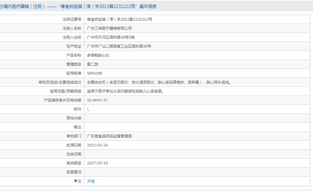Viewport: 313px width, 191px height.
Task: Click the expiry date 2027-05-10
Action: 97,163
